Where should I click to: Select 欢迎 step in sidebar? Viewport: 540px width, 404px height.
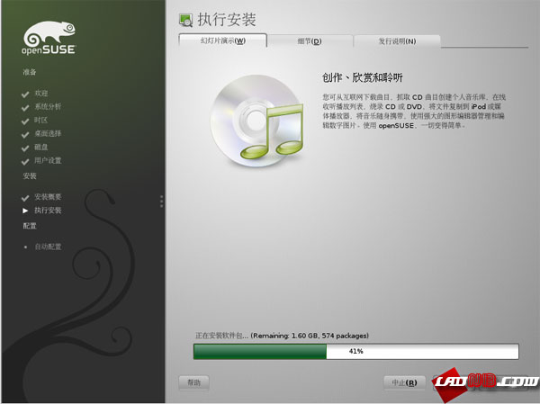pos(41,93)
